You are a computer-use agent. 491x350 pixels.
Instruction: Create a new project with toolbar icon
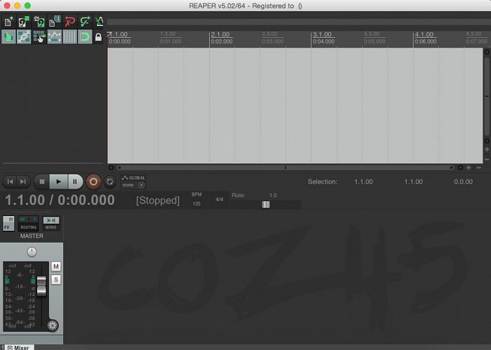[8, 22]
